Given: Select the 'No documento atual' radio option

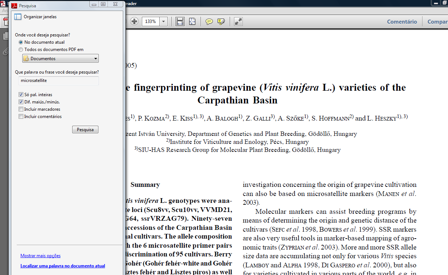Looking at the screenshot, I should 21,42.
